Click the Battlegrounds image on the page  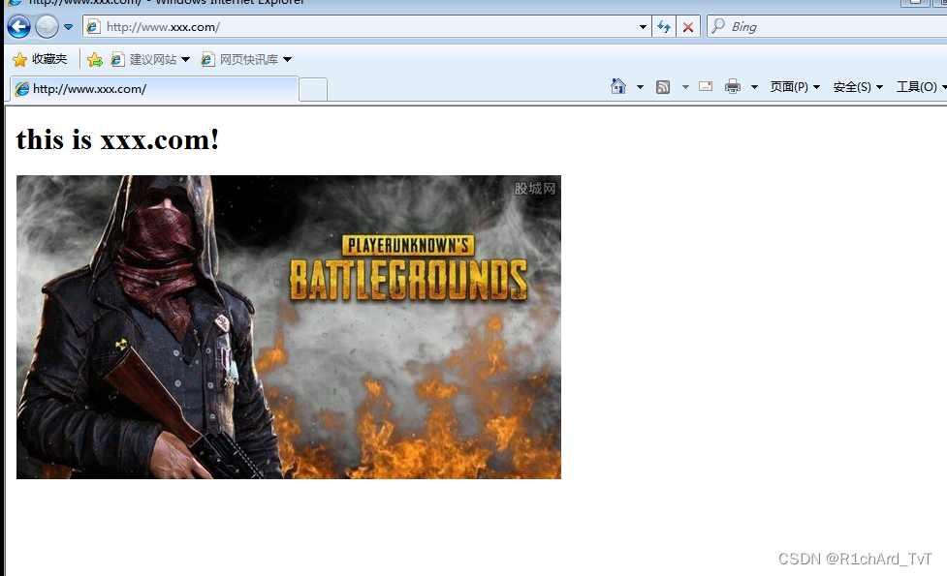click(x=289, y=327)
